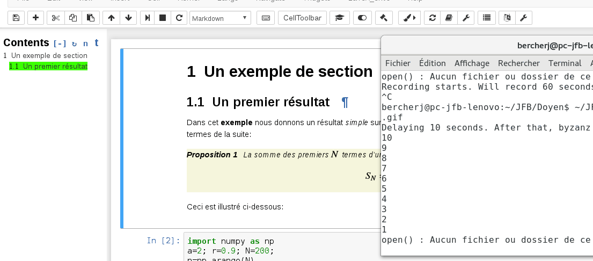
Task: Open the cell type dropdown showing Markdown
Action: [220, 18]
